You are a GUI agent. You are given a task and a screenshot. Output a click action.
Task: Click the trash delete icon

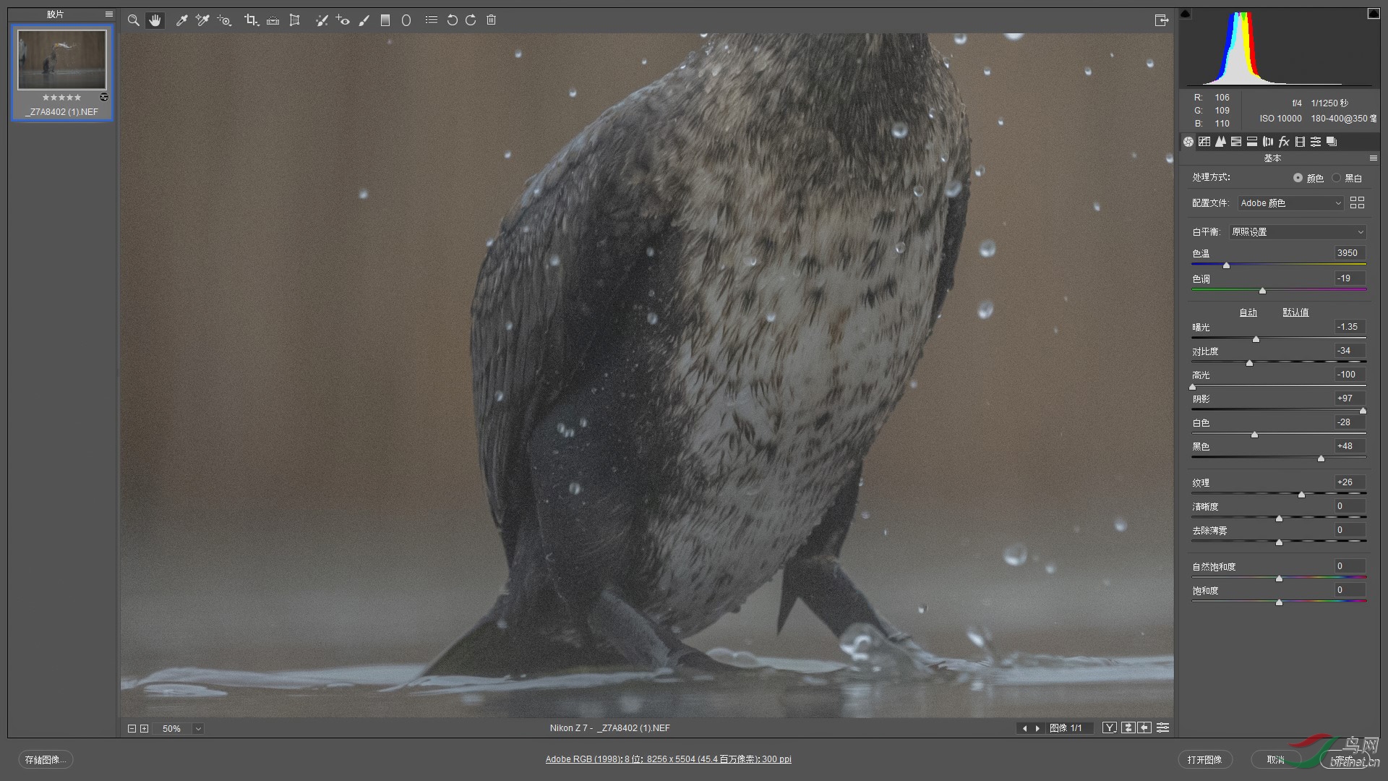(492, 20)
